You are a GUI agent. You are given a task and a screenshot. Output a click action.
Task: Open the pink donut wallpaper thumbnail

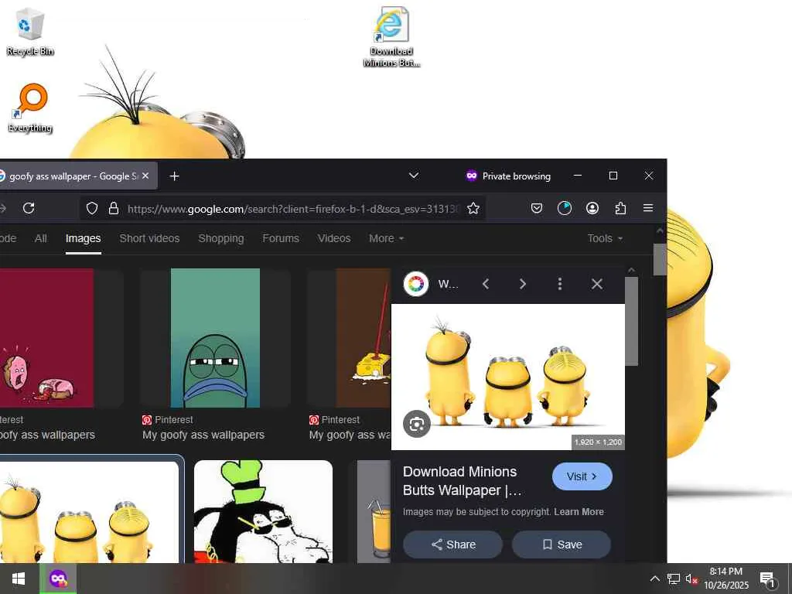click(46, 338)
